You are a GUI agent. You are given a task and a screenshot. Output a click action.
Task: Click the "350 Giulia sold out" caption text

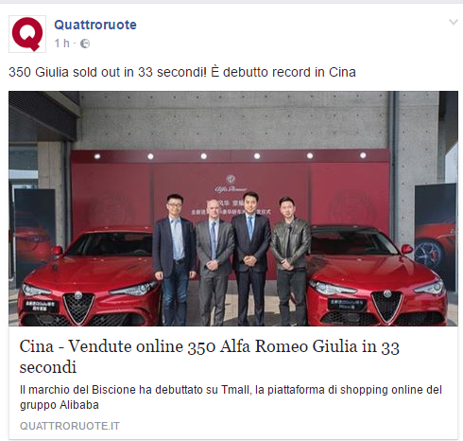[182, 72]
